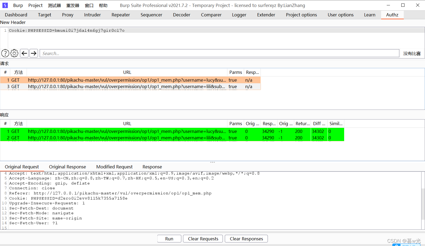Select response row 2 with username=lili
The width and height of the screenshot is (425, 246).
click(172, 138)
